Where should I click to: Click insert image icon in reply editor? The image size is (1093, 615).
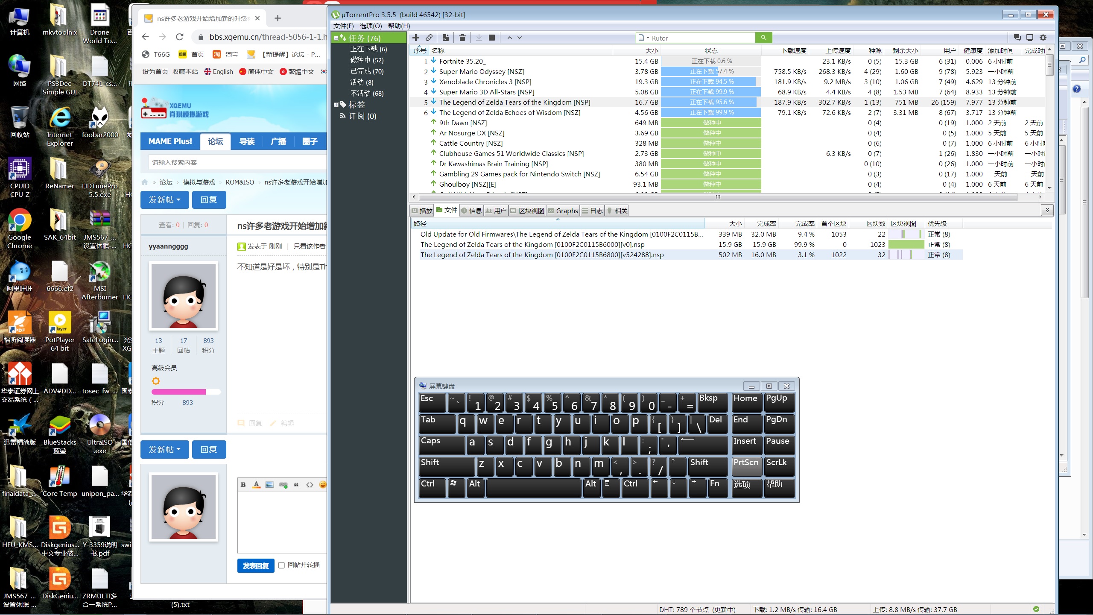[x=269, y=484]
